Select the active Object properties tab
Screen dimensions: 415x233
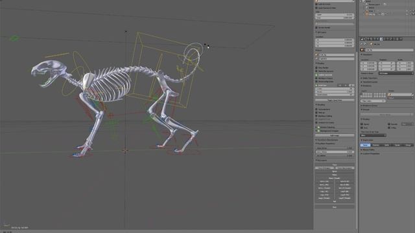381,39
